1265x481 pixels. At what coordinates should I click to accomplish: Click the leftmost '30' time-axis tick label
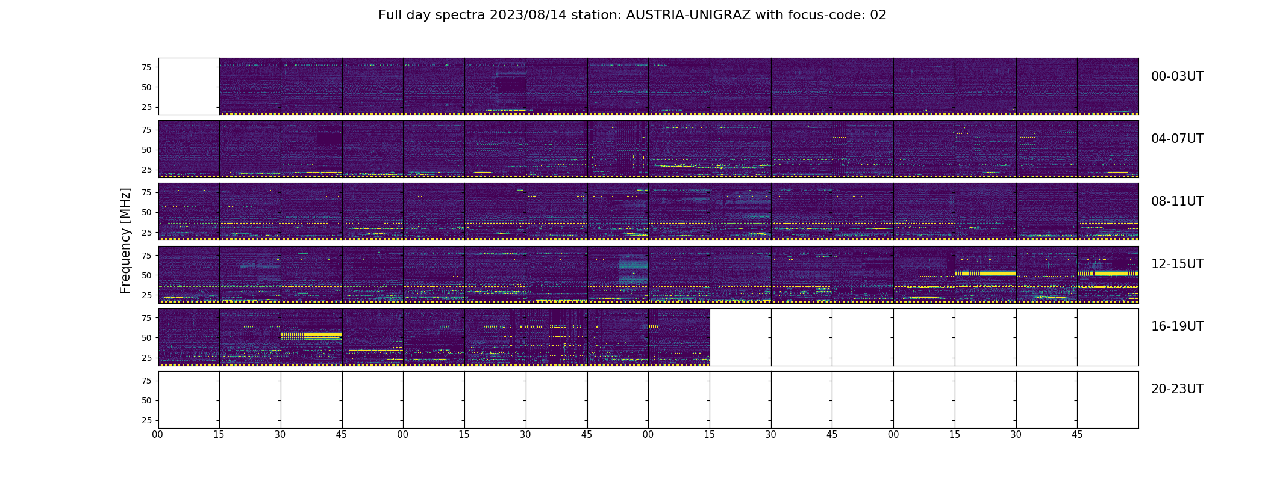click(x=280, y=435)
